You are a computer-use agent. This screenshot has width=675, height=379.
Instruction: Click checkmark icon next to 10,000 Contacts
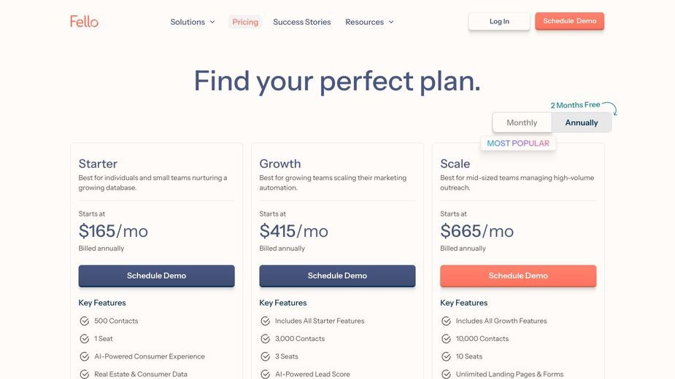(446, 339)
